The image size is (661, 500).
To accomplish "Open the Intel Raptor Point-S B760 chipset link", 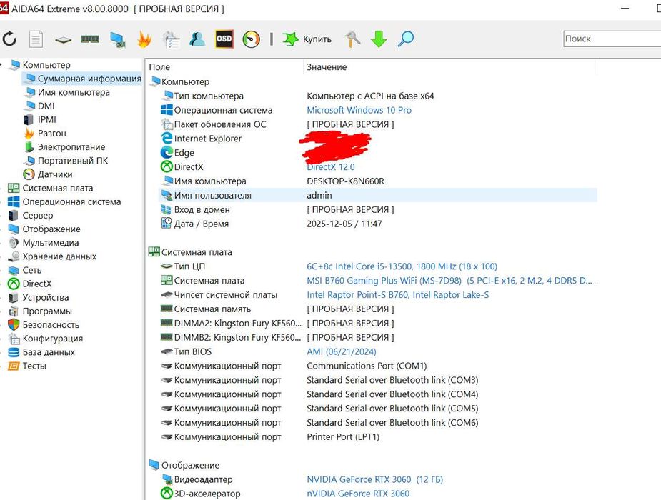I will coord(397,295).
